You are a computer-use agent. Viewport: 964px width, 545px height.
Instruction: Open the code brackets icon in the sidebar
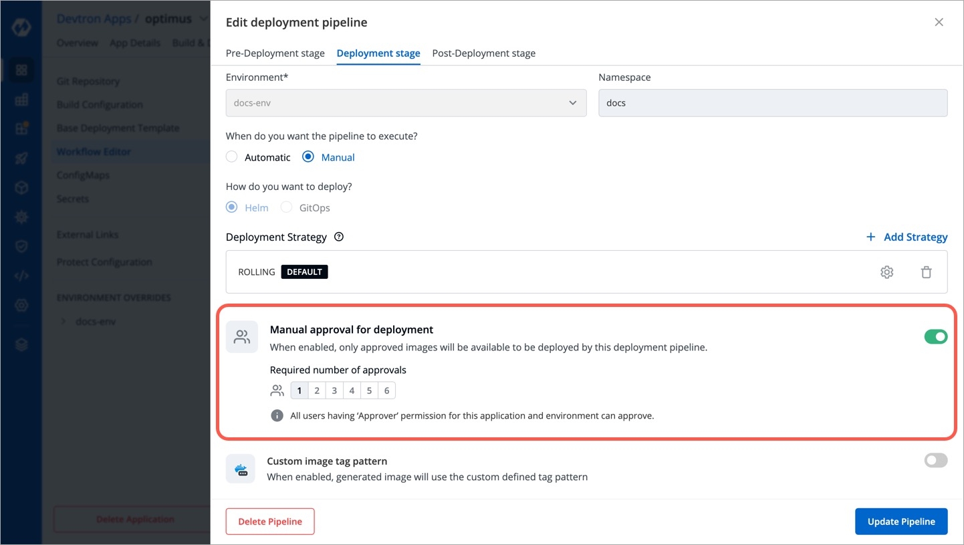pos(21,276)
